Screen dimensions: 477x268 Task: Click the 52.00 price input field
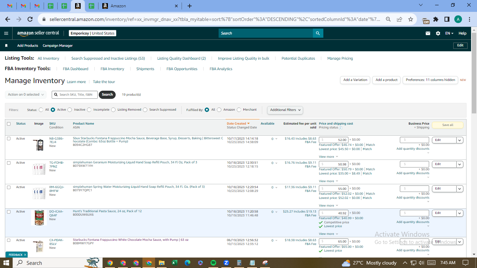tap(333, 140)
